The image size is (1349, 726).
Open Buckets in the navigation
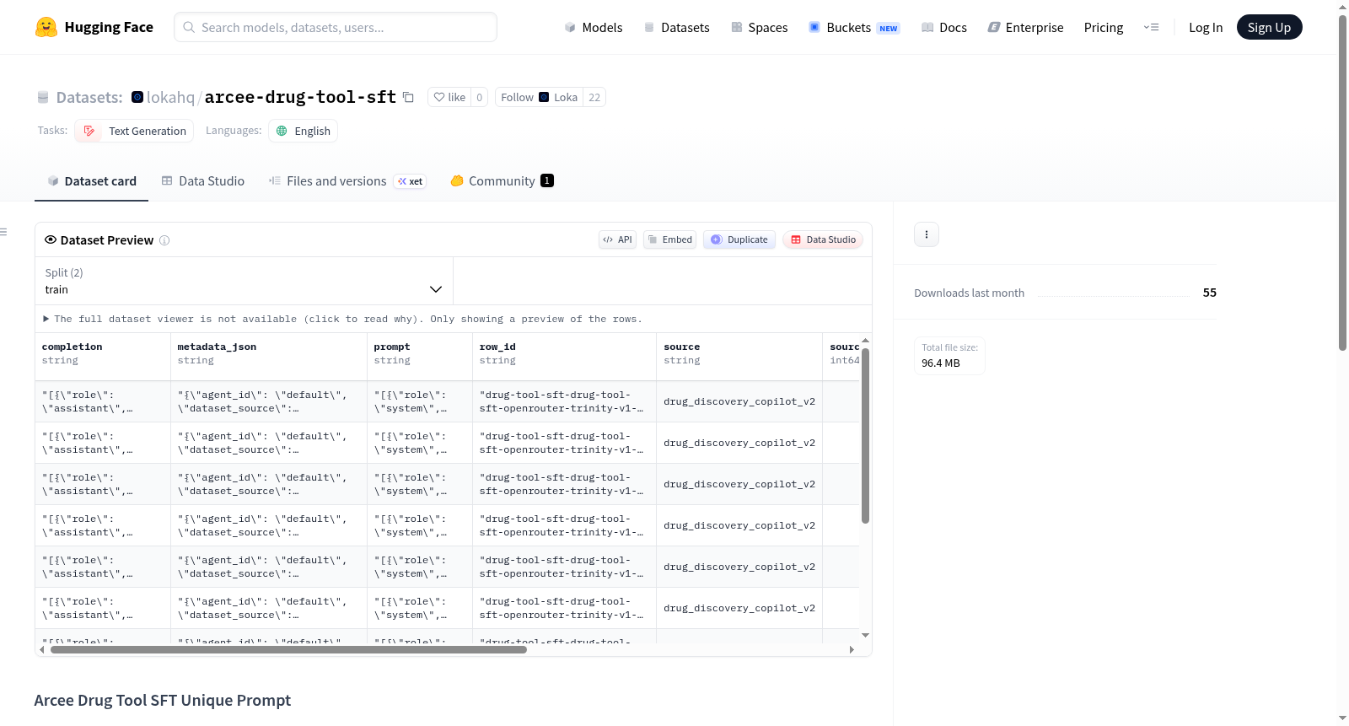pyautogui.click(x=854, y=27)
